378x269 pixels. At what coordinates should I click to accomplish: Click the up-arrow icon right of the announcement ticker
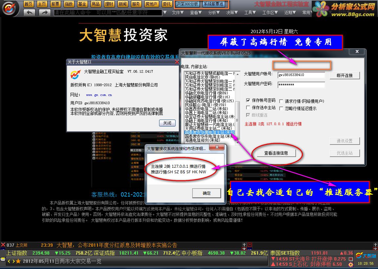pyautogui.click(x=244, y=245)
